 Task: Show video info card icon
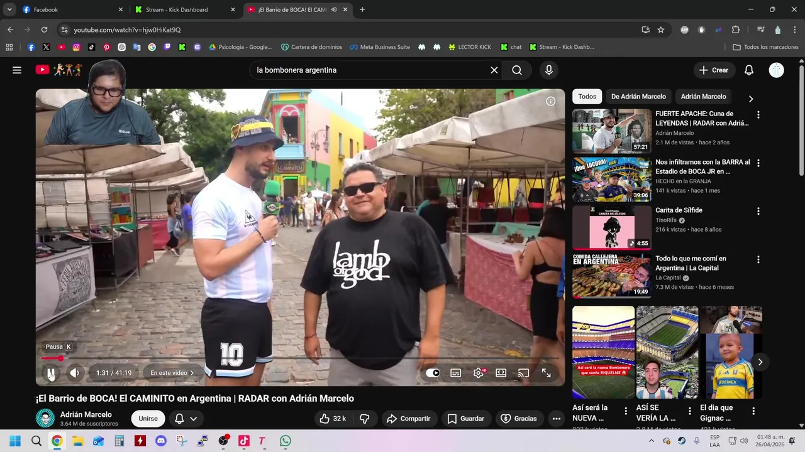pyautogui.click(x=551, y=101)
